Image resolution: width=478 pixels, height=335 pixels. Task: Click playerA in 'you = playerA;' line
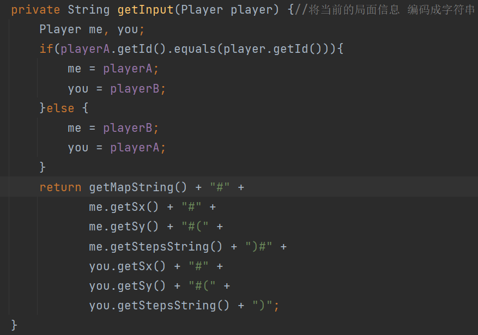point(135,148)
